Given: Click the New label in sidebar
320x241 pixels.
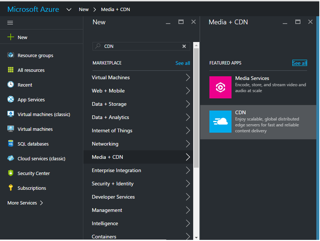Looking at the screenshot, I should click(22, 37).
